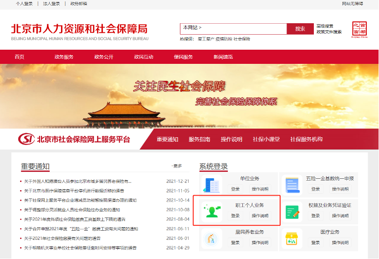Image resolution: width=379 pixels, height=259 pixels.
Task: Click the 法人登录 link at top
Action: [x=51, y=4]
